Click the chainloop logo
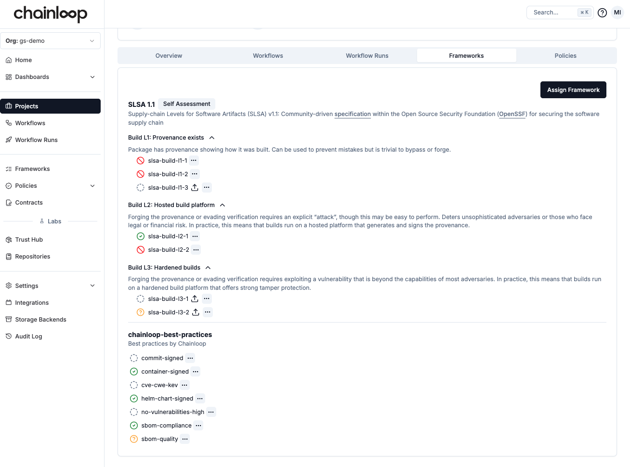Screen dimensions: 630x467 (51, 13)
